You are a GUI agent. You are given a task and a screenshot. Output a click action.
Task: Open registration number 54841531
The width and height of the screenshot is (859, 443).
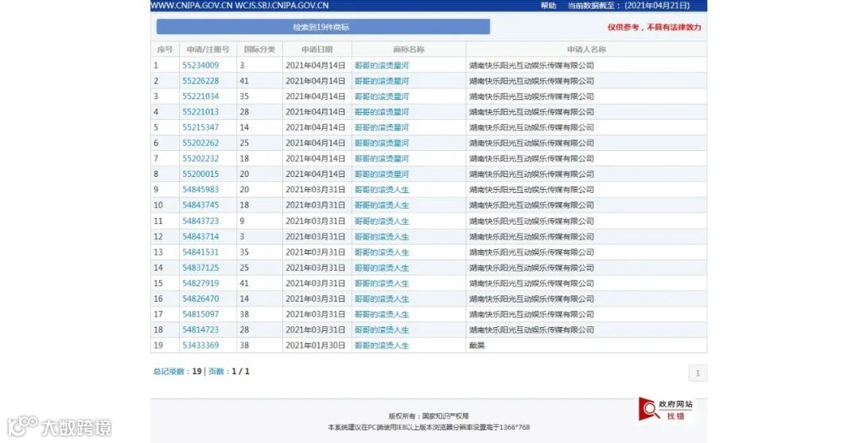(x=200, y=252)
